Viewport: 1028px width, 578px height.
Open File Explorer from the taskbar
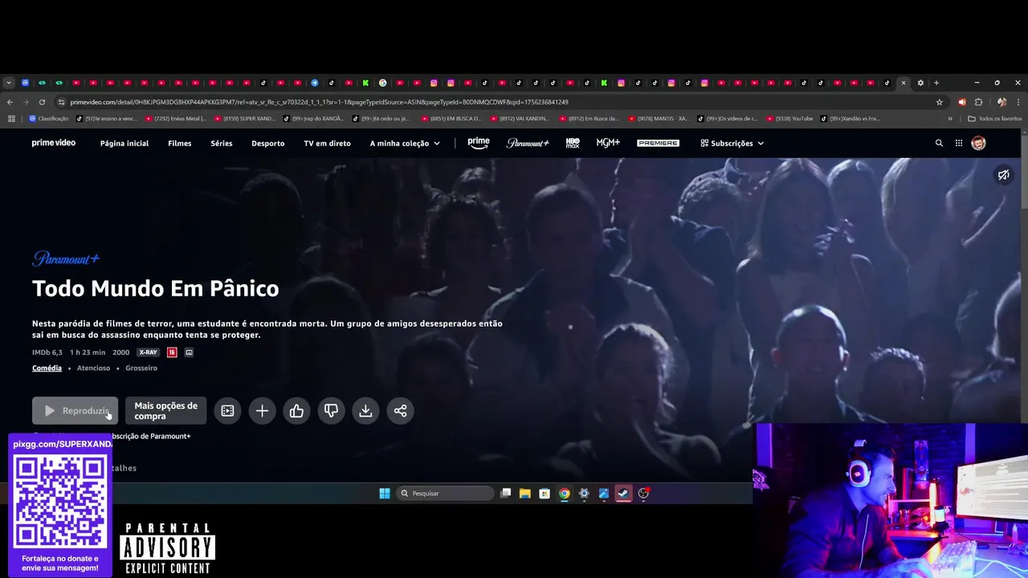pos(524,494)
